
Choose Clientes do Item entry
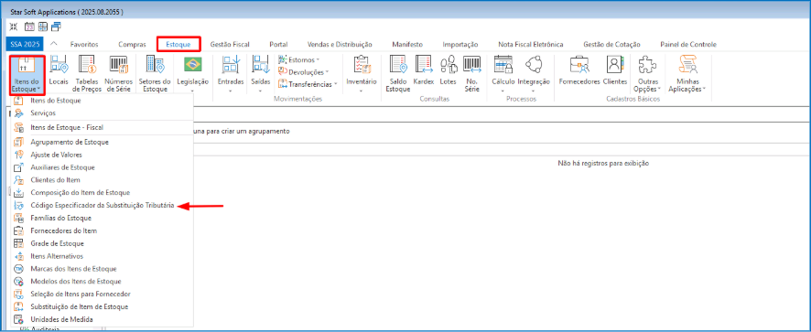click(103, 180)
